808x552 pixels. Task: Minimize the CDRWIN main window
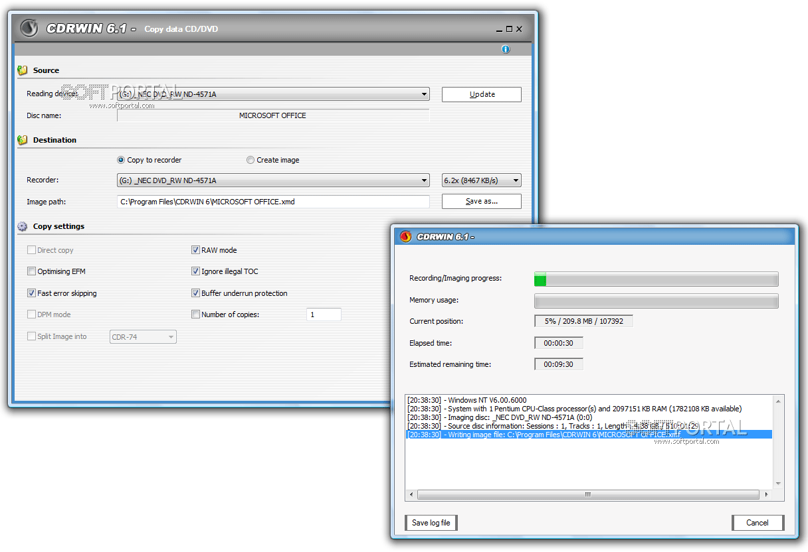(x=499, y=29)
